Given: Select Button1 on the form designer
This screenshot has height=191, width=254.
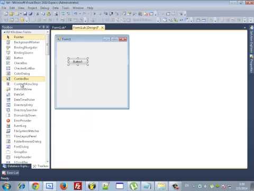Looking at the screenshot, I should (78, 62).
